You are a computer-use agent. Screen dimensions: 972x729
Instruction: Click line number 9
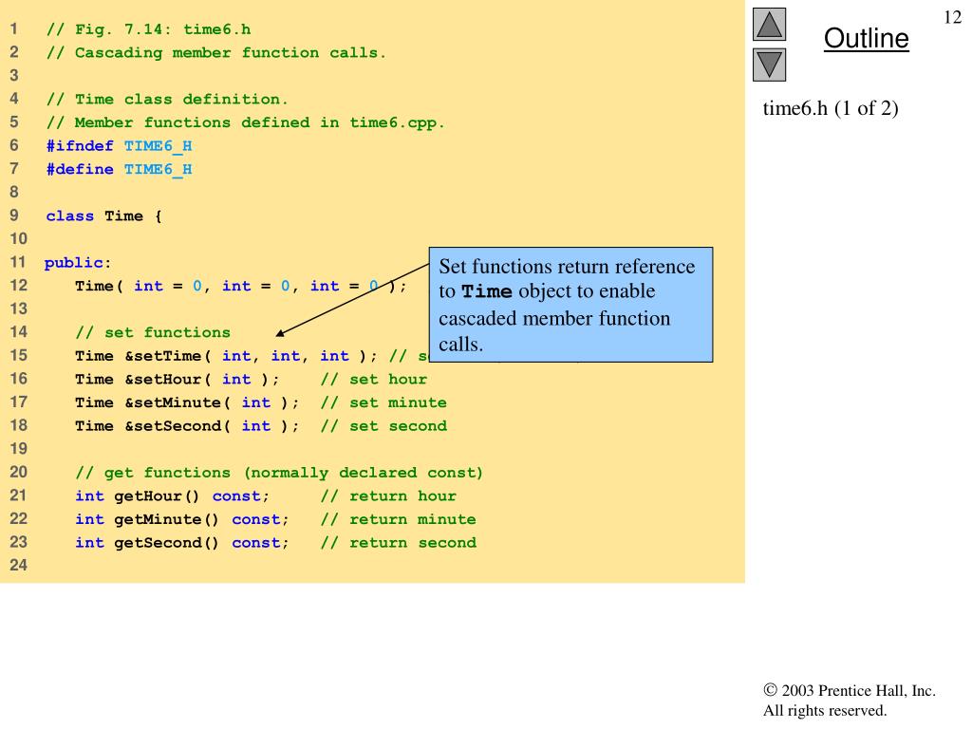coord(14,215)
